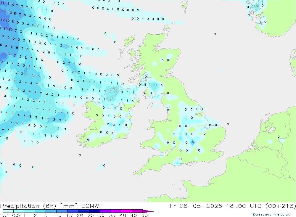Click the legend label '0.5'

(16, 215)
